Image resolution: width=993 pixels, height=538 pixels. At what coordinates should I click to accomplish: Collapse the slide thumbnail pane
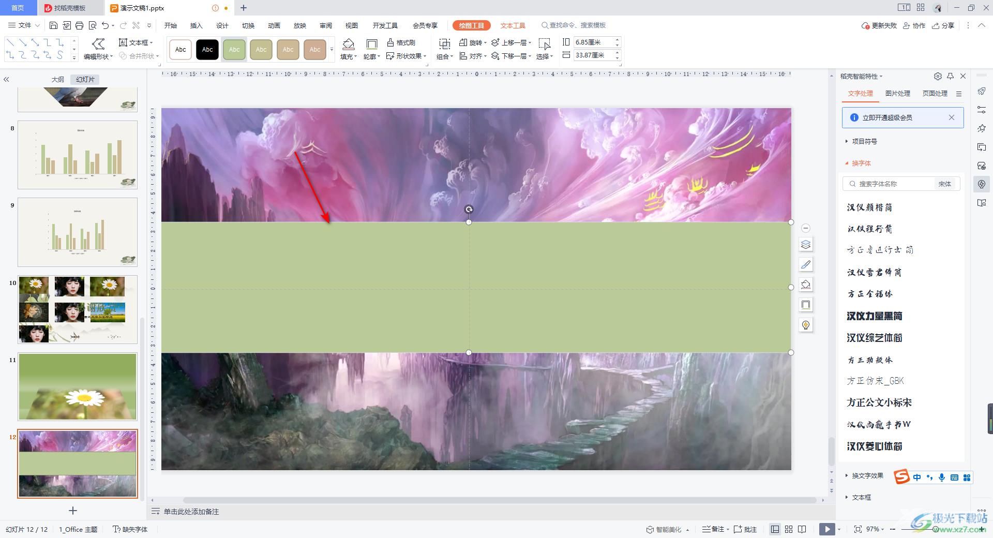pyautogui.click(x=7, y=80)
